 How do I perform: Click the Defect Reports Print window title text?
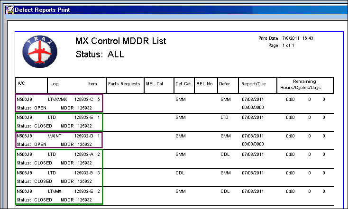point(42,10)
